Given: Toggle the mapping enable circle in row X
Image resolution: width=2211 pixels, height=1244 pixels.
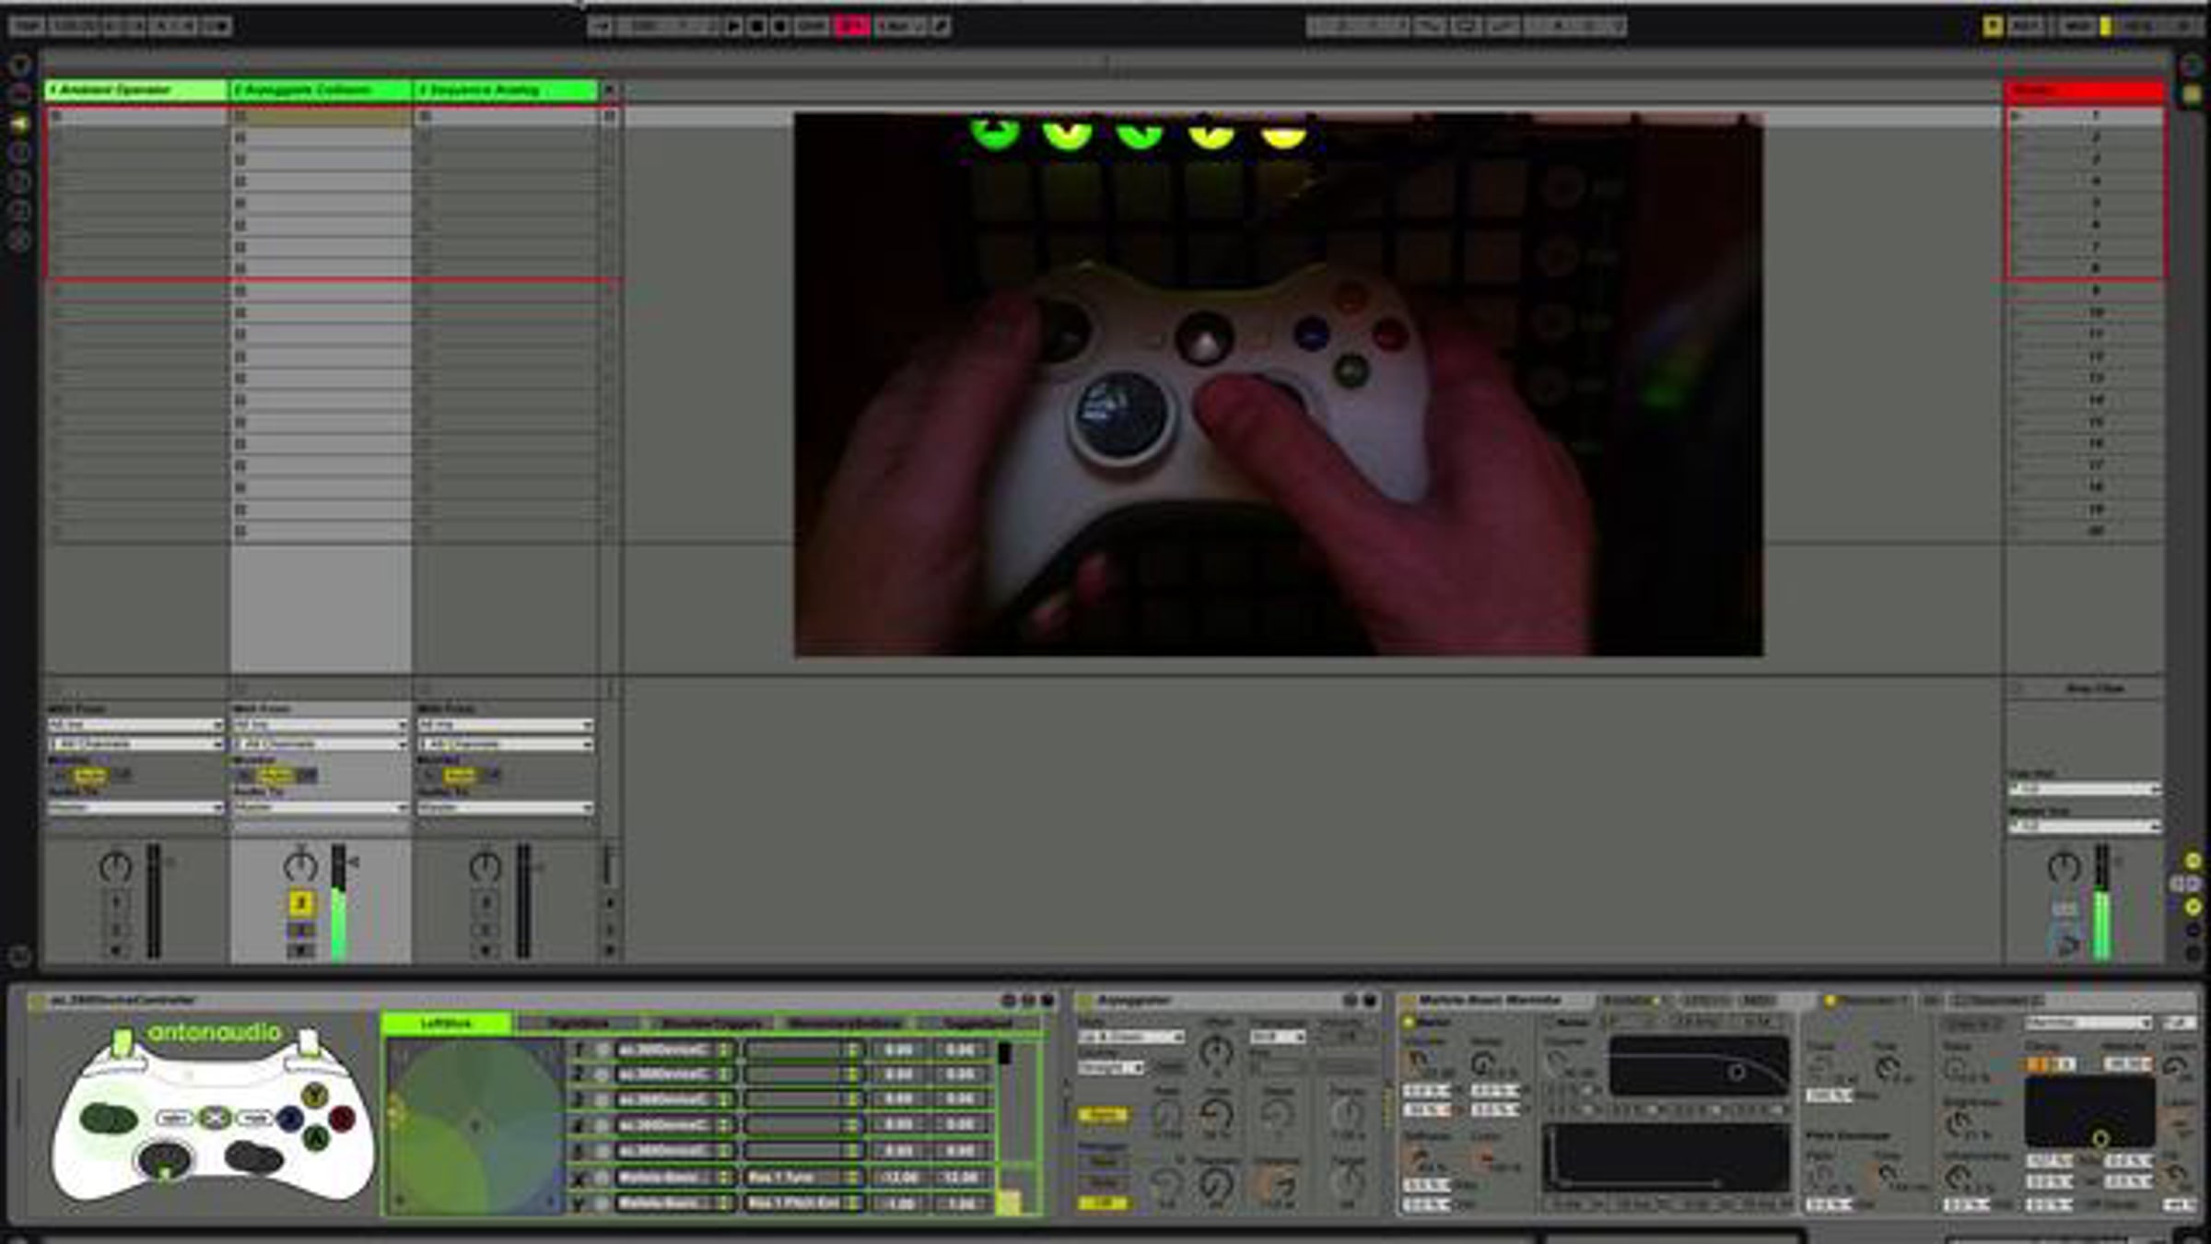Looking at the screenshot, I should [602, 1178].
